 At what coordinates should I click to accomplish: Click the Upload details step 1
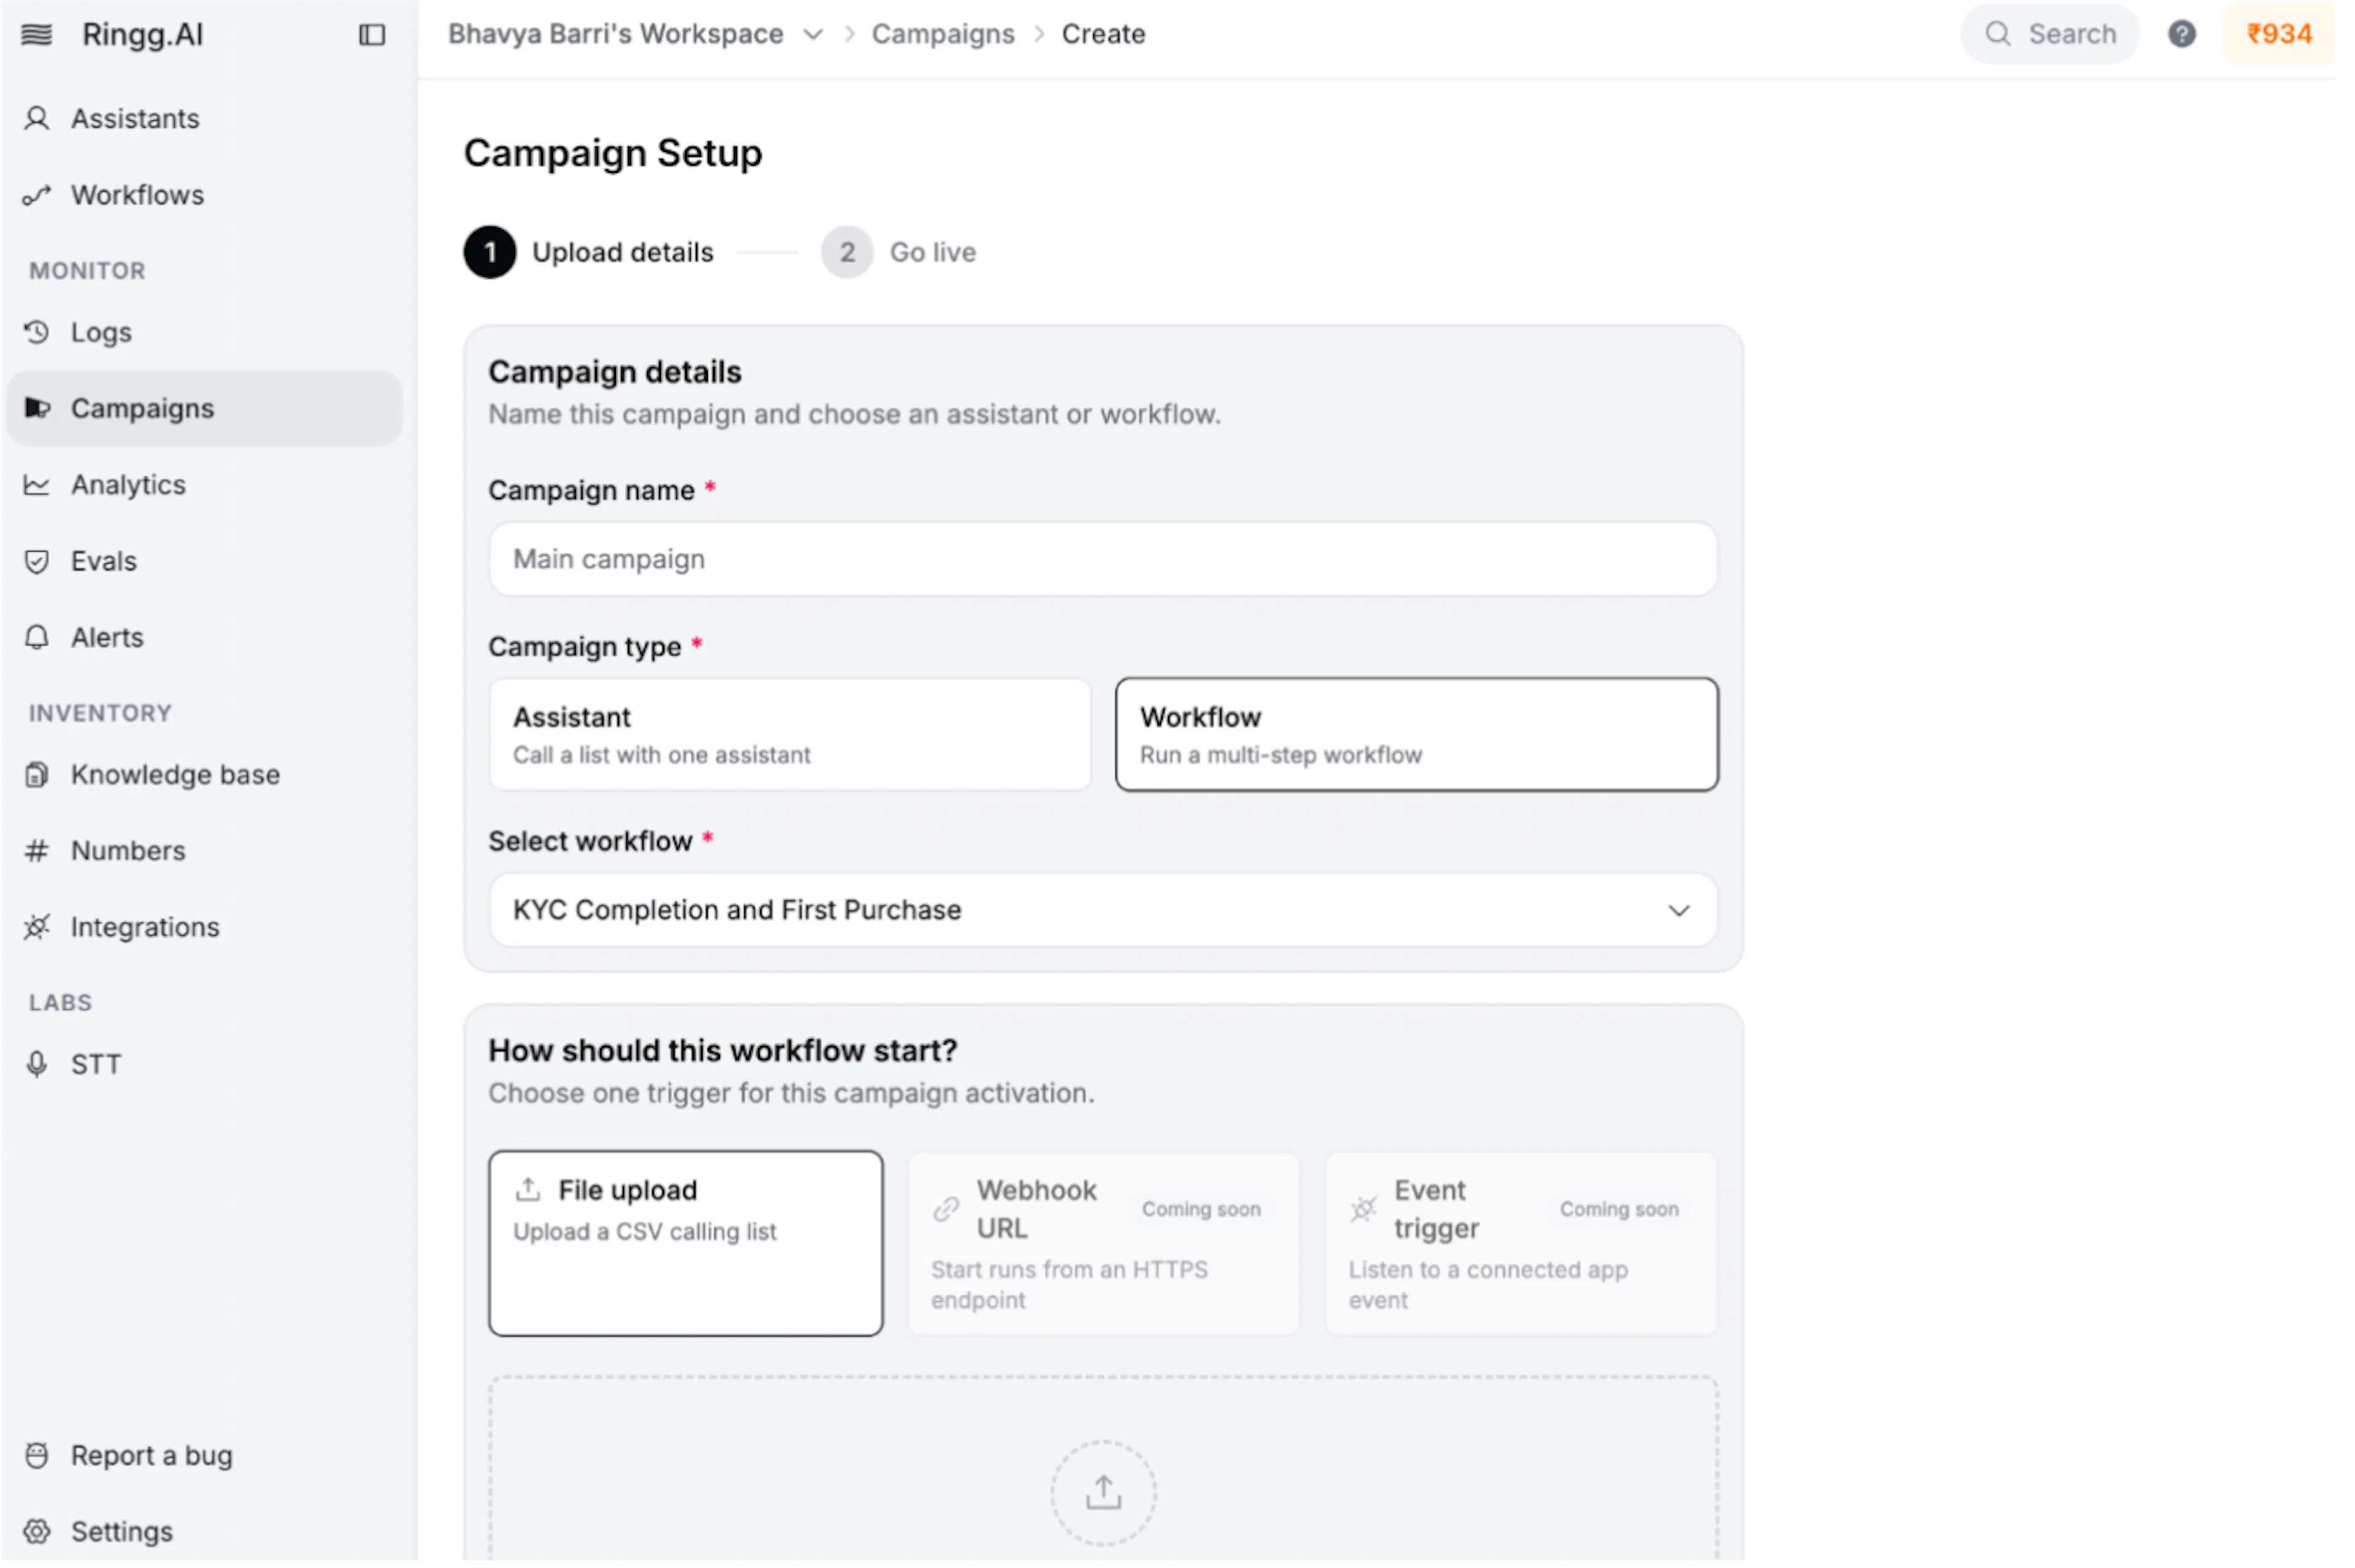point(589,252)
